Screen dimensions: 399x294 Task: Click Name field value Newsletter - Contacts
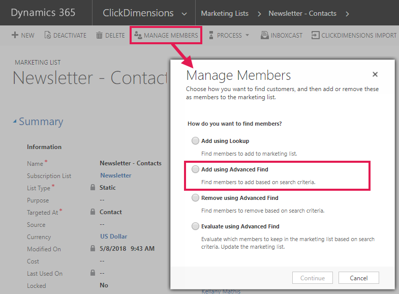[131, 163]
